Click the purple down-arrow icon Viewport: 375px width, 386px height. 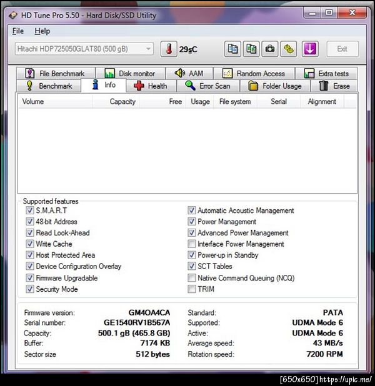pos(310,49)
